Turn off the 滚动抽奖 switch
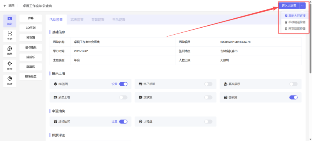This screenshot has height=141, width=312. coord(123,122)
